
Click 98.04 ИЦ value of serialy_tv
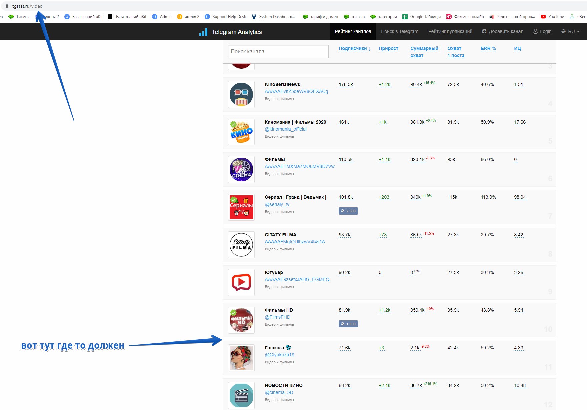point(520,197)
